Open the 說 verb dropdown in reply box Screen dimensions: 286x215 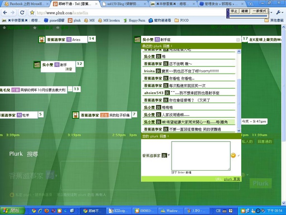point(166,155)
